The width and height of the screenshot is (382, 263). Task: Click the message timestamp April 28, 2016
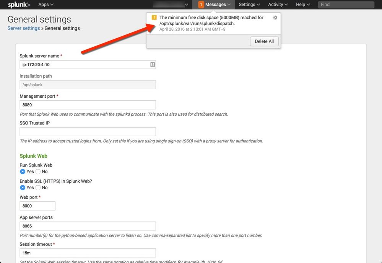point(192,29)
